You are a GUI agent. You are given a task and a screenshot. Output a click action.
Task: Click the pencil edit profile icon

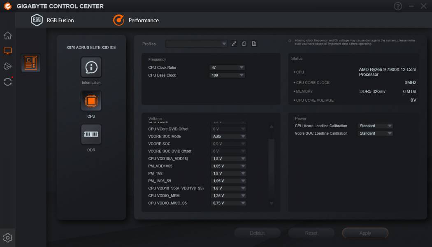234,44
